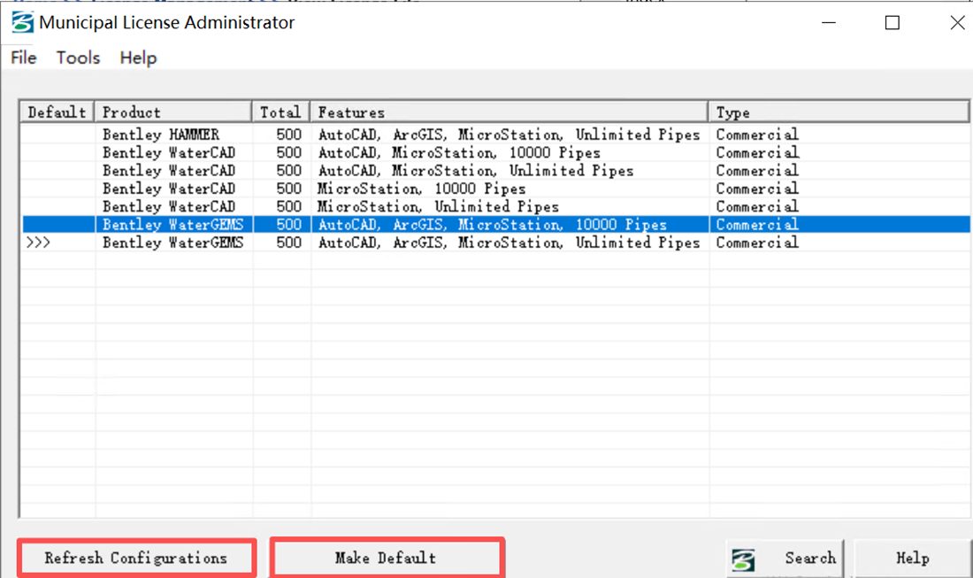Maximize the Municipal License Administrator window
This screenshot has height=578, width=973.
coord(893,22)
